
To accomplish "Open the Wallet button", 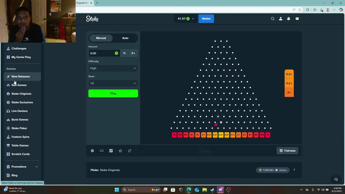I will point(206,19).
